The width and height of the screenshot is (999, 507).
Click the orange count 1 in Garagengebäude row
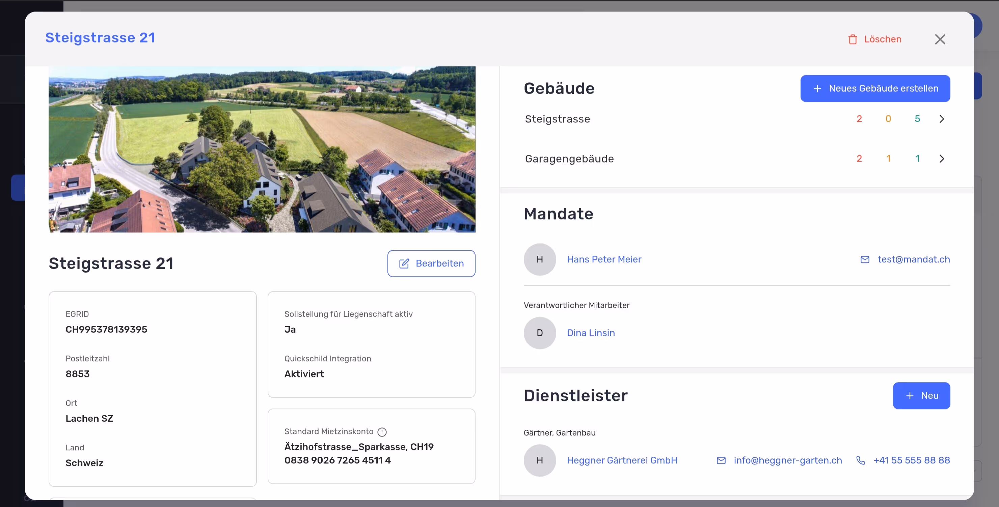[x=888, y=159]
